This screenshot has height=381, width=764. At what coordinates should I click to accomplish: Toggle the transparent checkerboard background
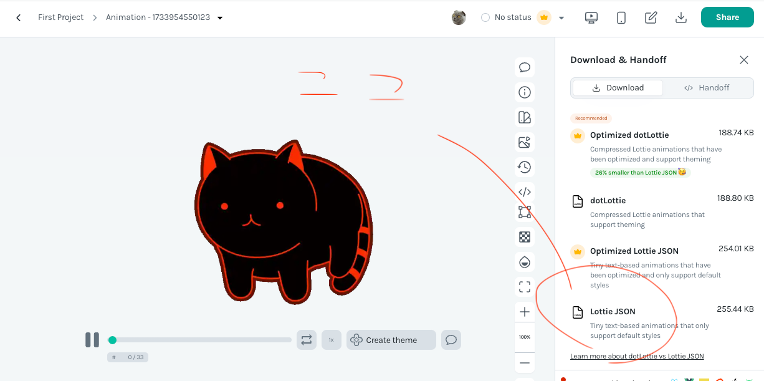525,237
